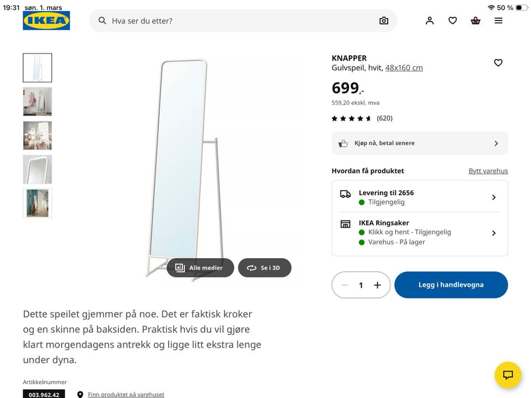The image size is (531, 398).
Task: Open Alle medier gallery
Action: (x=200, y=268)
